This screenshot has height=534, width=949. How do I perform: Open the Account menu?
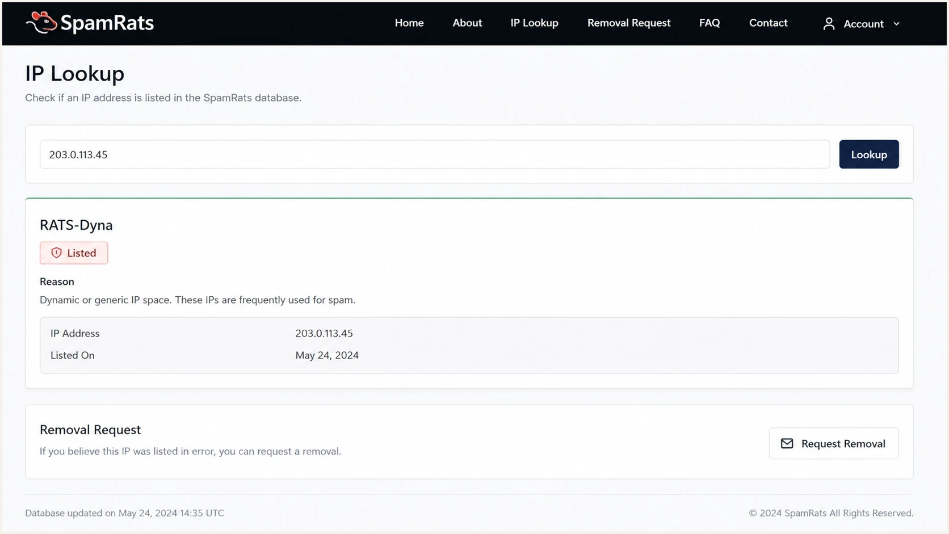tap(861, 23)
